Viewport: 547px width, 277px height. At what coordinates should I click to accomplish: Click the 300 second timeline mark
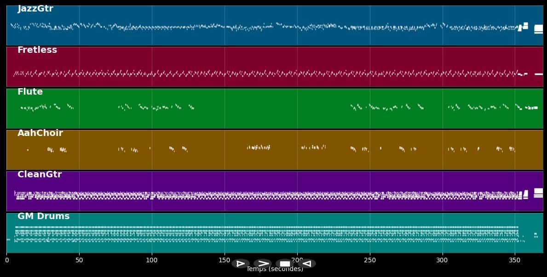(443, 260)
